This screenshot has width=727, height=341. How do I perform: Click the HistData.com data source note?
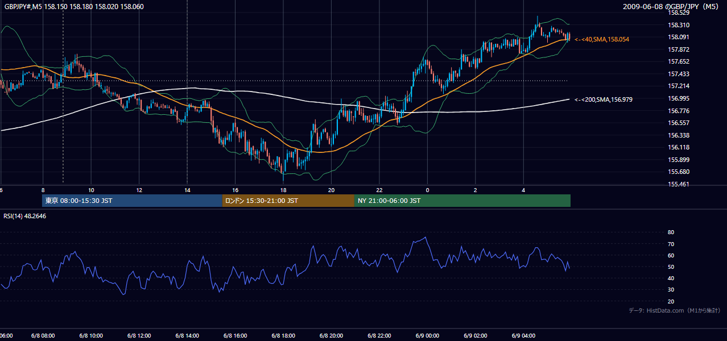coord(675,310)
